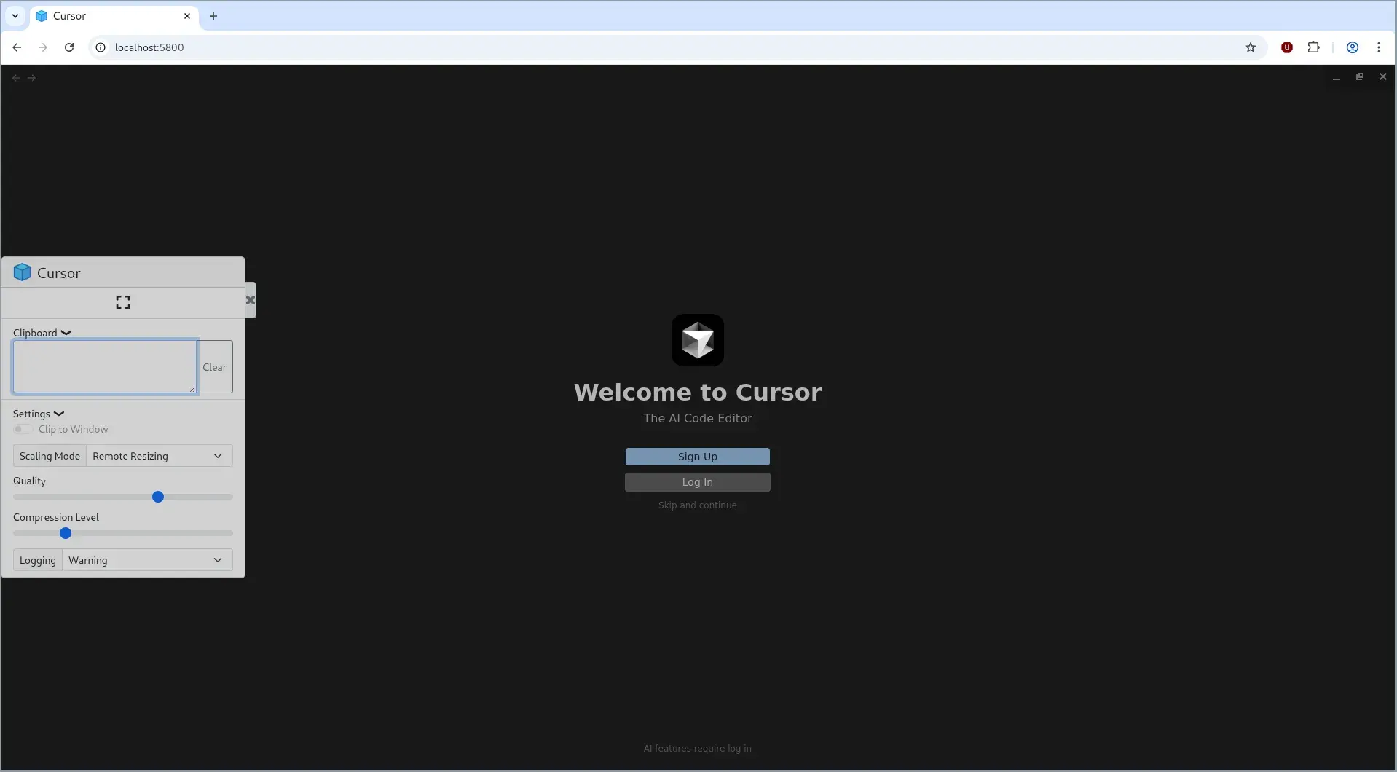Open the Logging level dropdown

tap(147, 560)
